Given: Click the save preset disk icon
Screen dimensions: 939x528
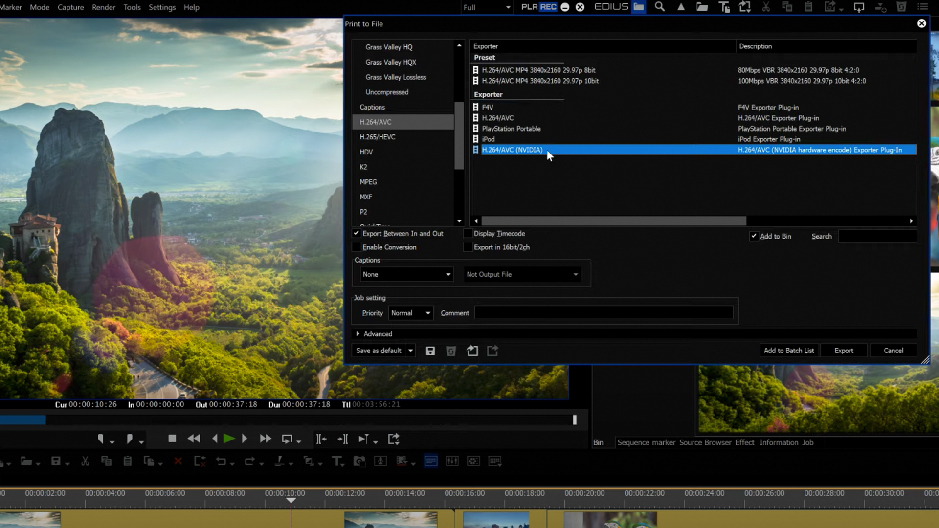Looking at the screenshot, I should click(x=430, y=351).
